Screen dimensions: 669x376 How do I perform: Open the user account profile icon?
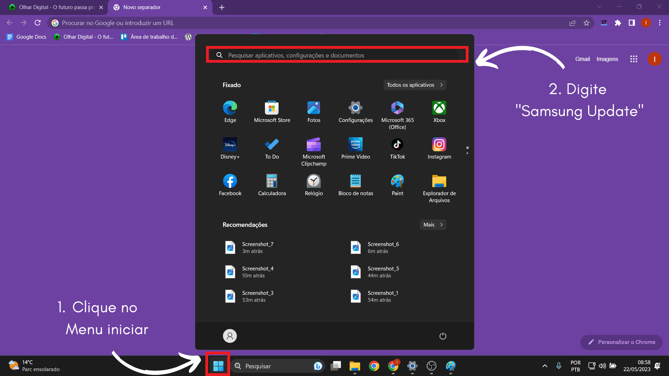coord(230,336)
